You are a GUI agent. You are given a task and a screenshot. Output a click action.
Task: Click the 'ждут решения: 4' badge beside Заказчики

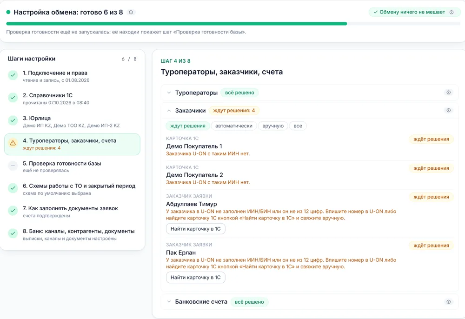click(234, 111)
